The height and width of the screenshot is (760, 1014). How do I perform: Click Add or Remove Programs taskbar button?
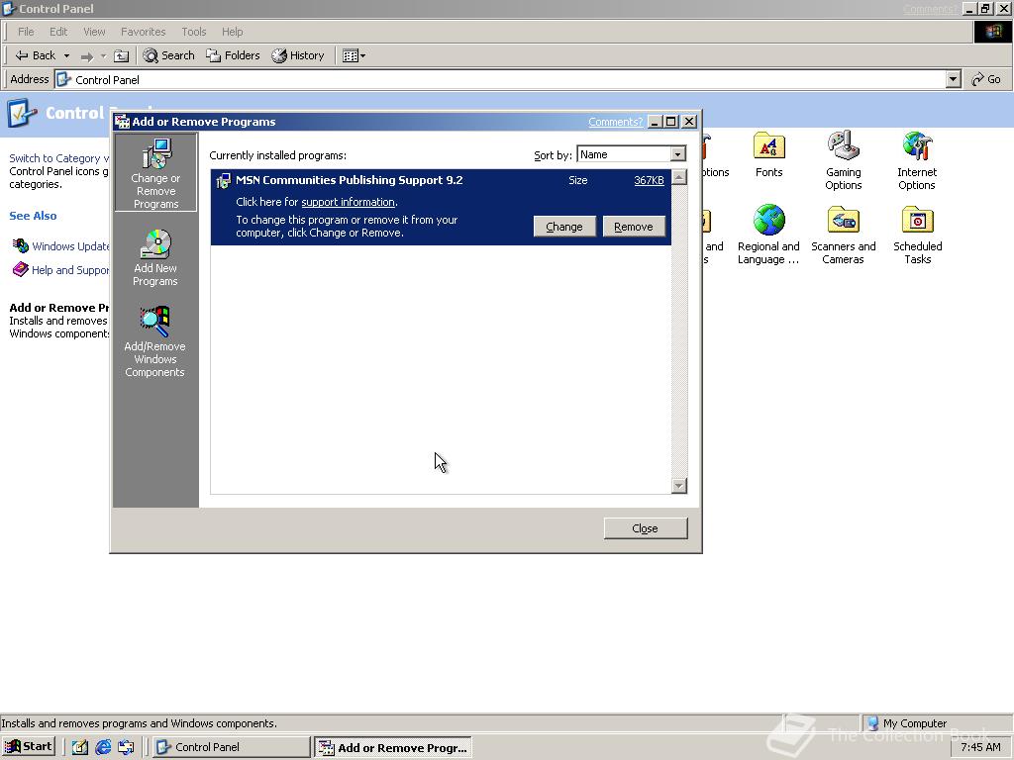(x=393, y=748)
